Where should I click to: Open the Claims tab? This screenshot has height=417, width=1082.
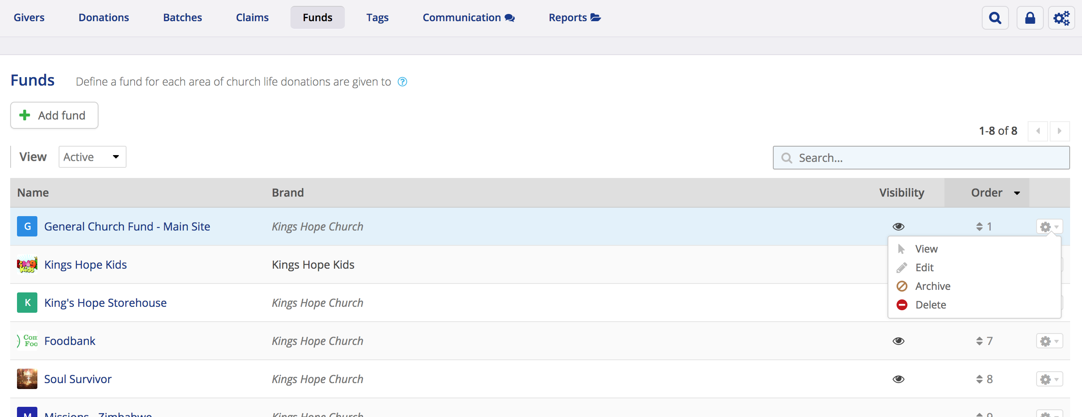point(252,17)
